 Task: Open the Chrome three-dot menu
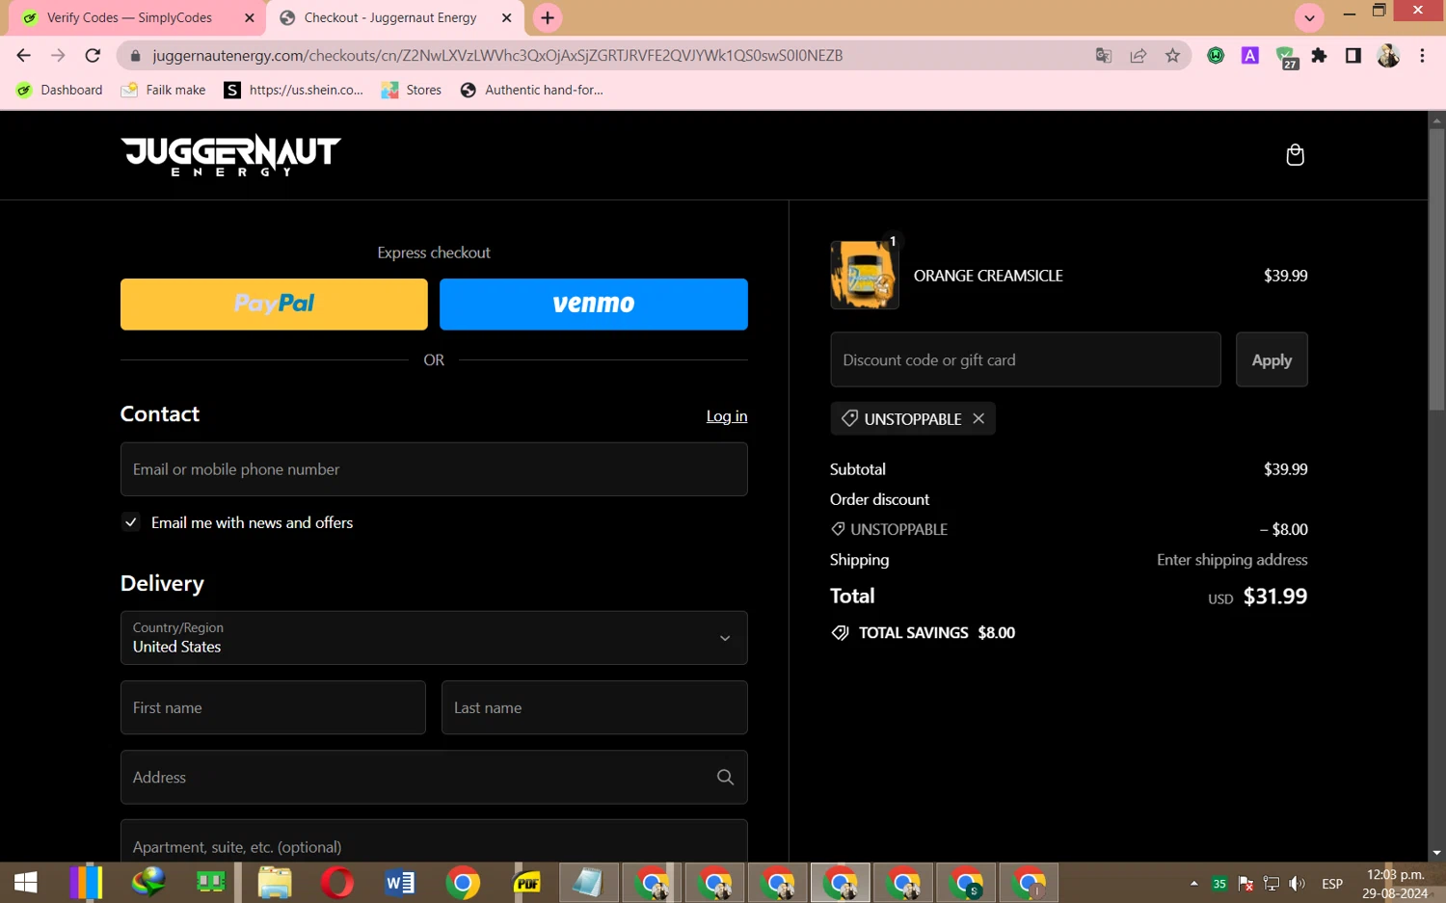1422,55
